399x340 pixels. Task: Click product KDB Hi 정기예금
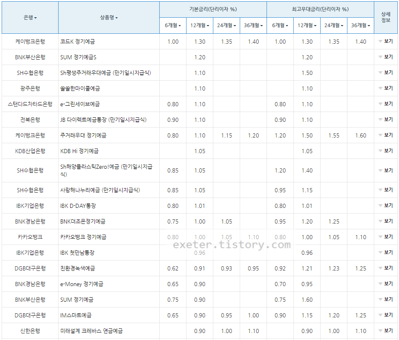coord(79,151)
